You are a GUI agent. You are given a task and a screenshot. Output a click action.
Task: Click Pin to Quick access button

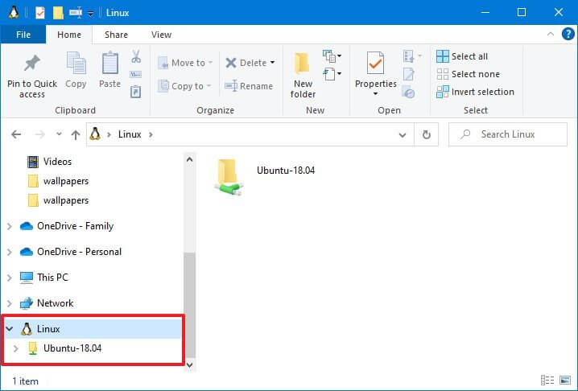pos(32,76)
